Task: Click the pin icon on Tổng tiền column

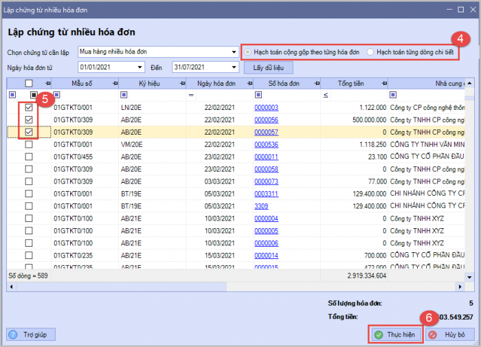Action: [383, 83]
